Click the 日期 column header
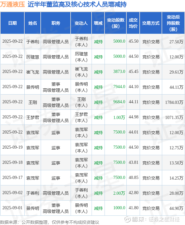185x225 pixels. pos(12,23)
